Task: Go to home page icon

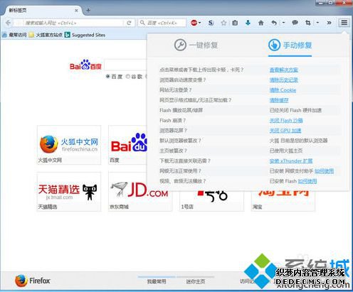Action: [261, 23]
